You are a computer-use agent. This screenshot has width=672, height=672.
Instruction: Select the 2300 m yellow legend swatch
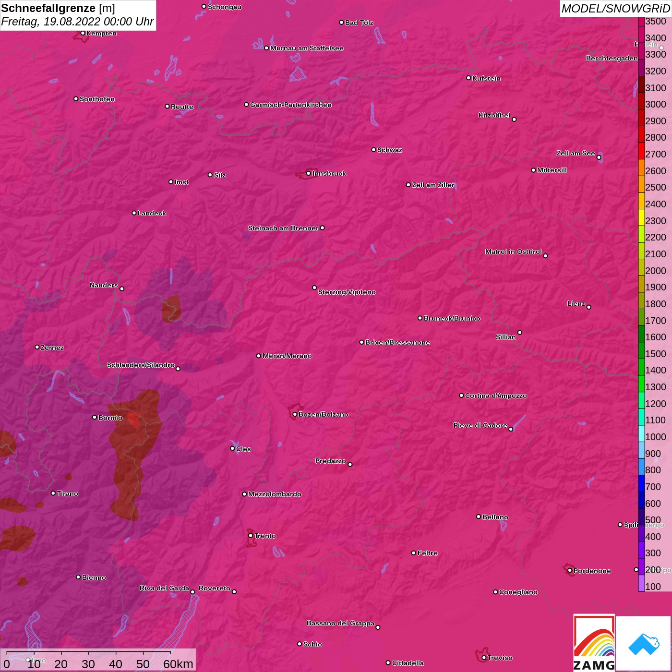coord(641,217)
